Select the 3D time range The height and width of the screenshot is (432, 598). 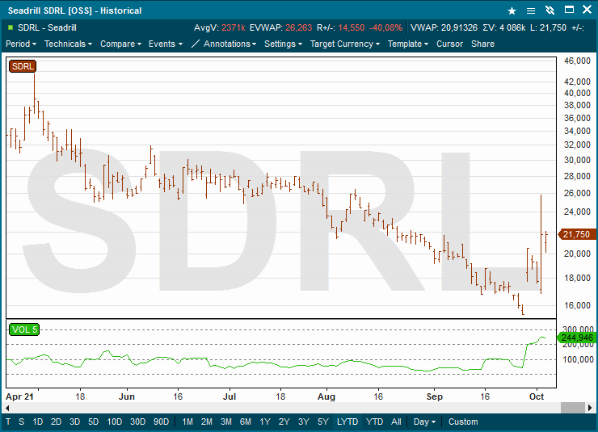click(x=74, y=422)
